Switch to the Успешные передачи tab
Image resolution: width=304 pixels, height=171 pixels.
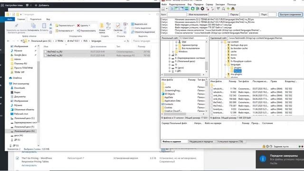coord(230,142)
